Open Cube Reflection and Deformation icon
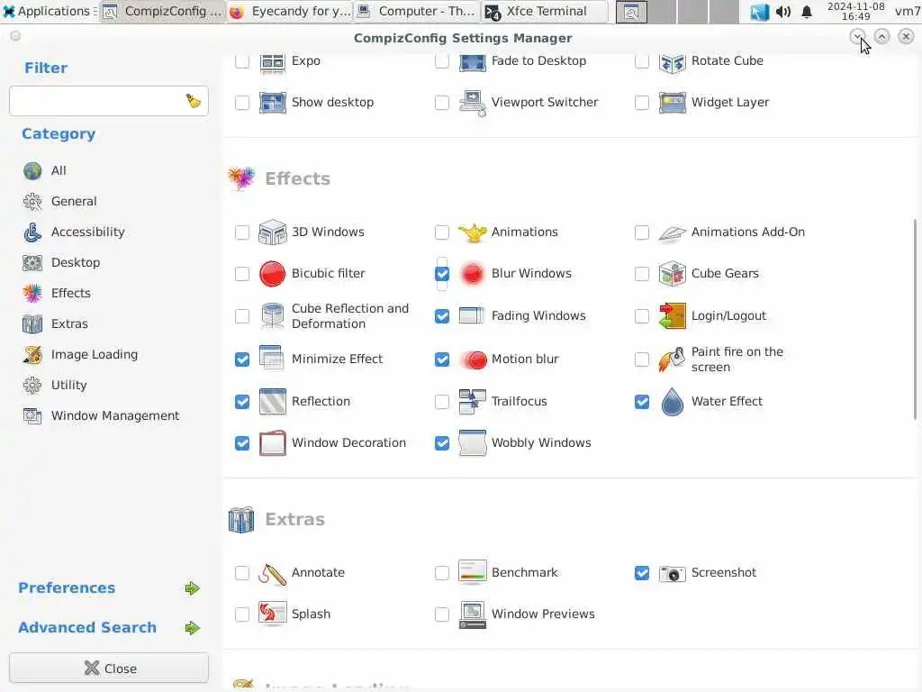The width and height of the screenshot is (922, 692). click(x=272, y=316)
